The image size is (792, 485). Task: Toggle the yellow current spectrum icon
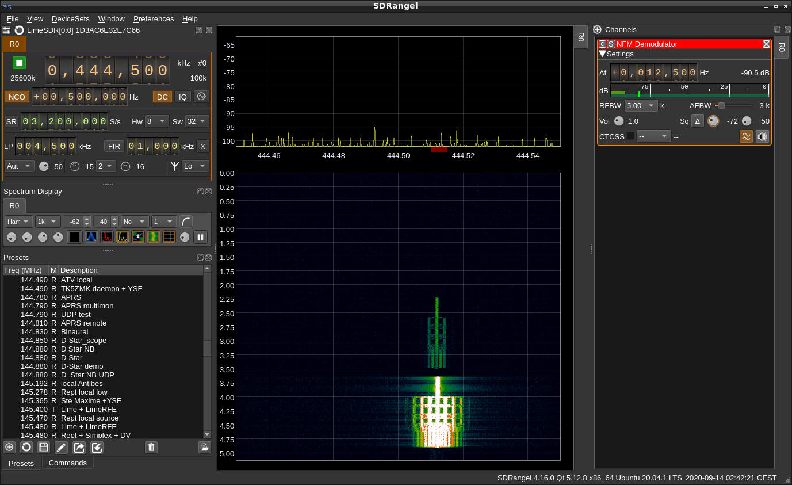123,236
